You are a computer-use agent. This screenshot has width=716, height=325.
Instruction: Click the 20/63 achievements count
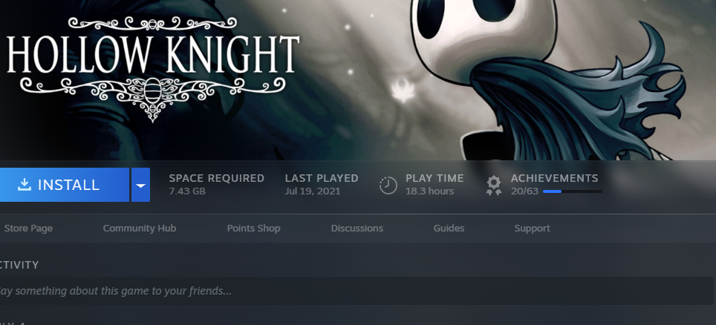click(524, 191)
